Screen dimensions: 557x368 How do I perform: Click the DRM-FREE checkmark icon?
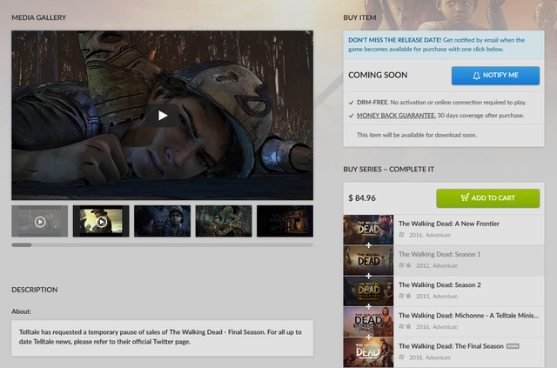[351, 103]
